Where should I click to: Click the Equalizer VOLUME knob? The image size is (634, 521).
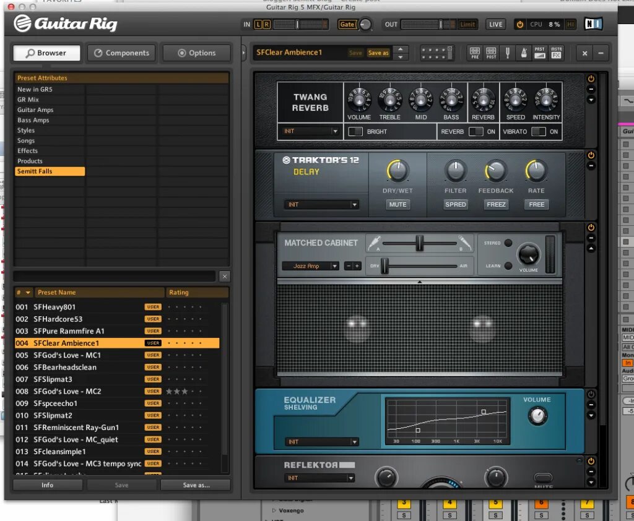537,416
